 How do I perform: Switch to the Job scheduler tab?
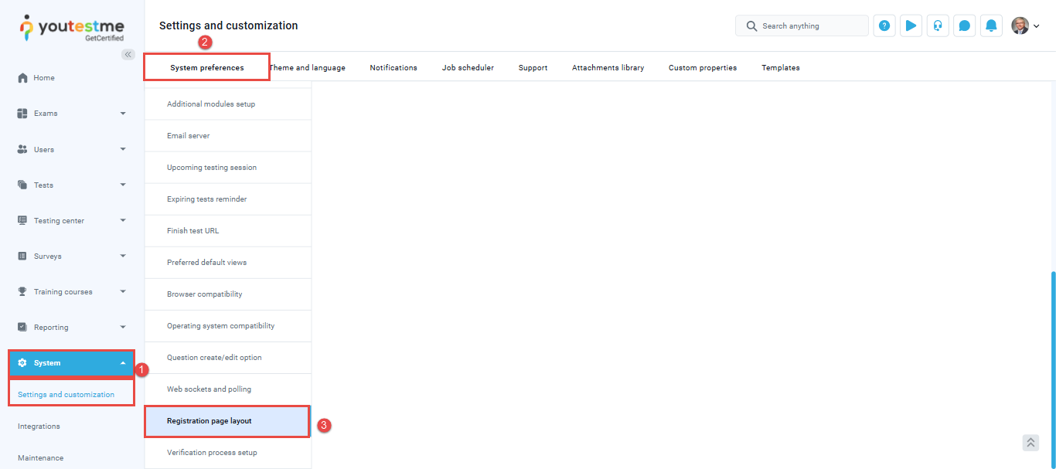coord(468,68)
